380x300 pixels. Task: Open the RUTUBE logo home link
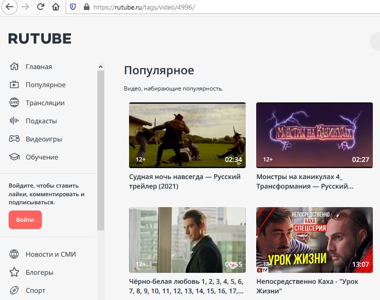pos(40,39)
